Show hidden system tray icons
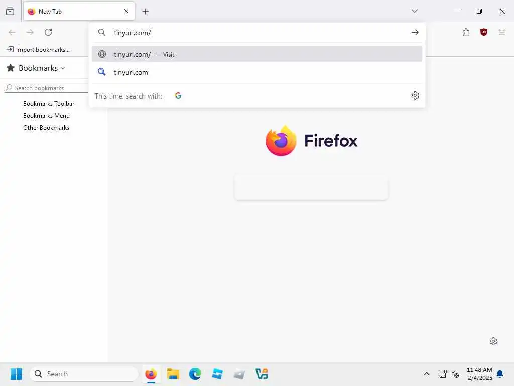 point(427,374)
